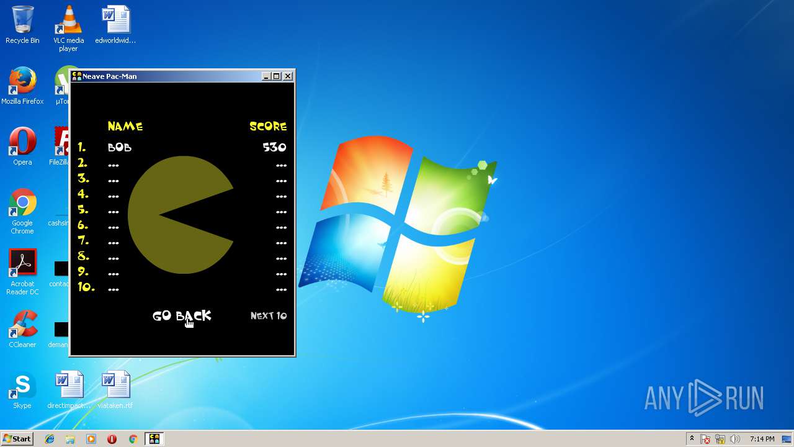Screen dimensions: 794x447
Task: Select the µTorrent desktop shortcut icon
Action: pyautogui.click(x=62, y=86)
